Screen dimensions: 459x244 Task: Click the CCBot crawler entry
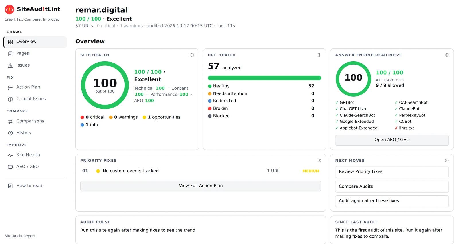(x=403, y=122)
